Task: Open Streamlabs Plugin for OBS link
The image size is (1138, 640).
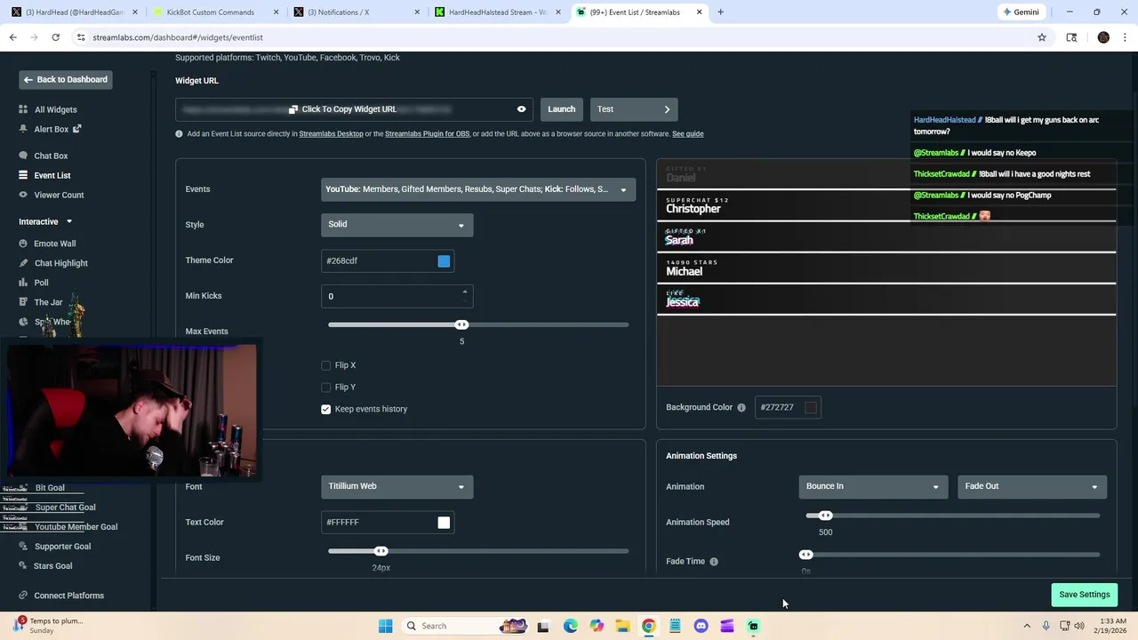Action: (427, 134)
